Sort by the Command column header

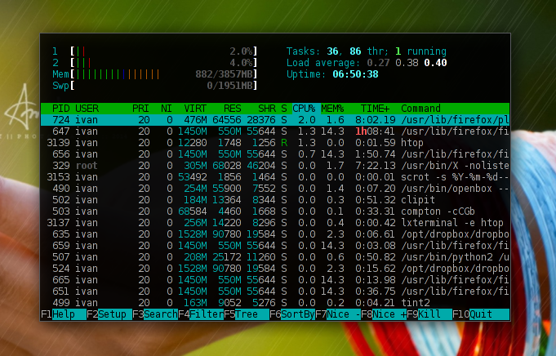coord(421,109)
